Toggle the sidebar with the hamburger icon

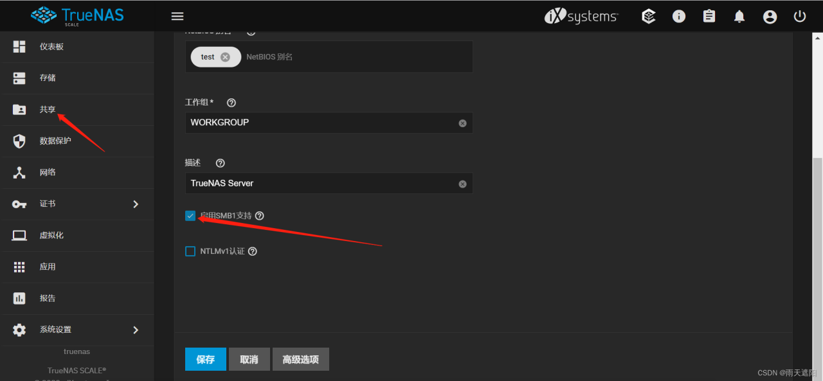coord(177,16)
